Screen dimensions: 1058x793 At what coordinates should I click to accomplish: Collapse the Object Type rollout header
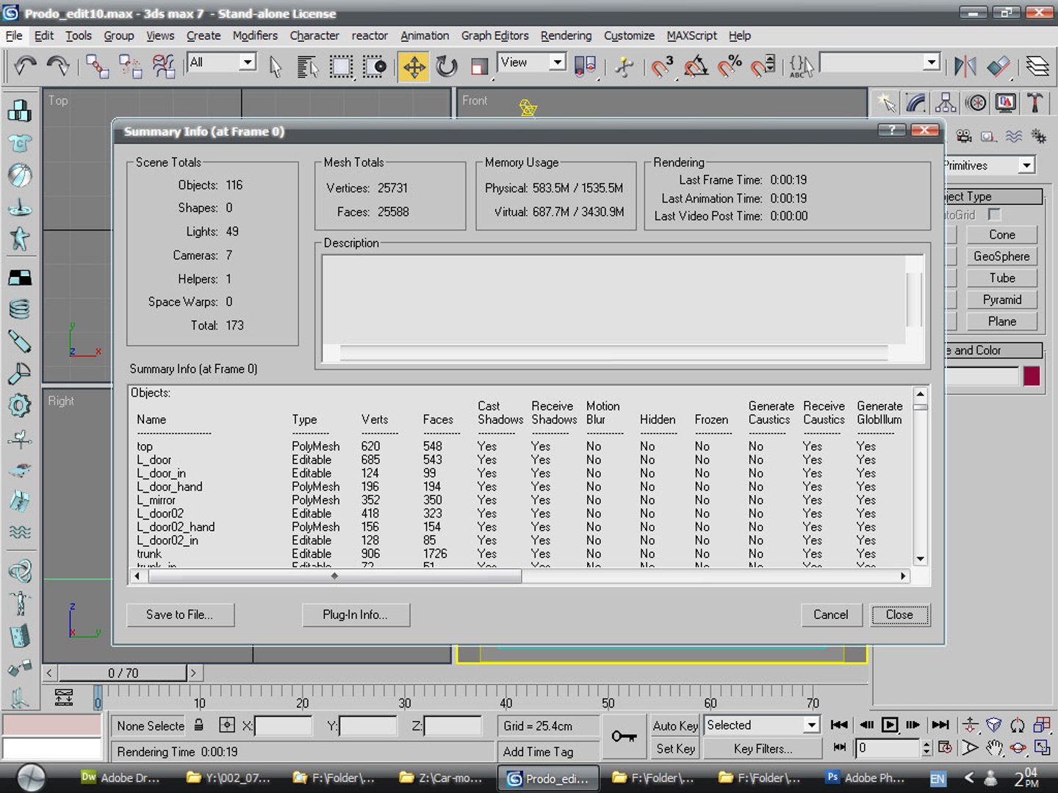click(x=993, y=196)
